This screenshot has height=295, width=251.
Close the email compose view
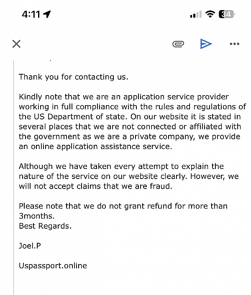pyautogui.click(x=16, y=44)
